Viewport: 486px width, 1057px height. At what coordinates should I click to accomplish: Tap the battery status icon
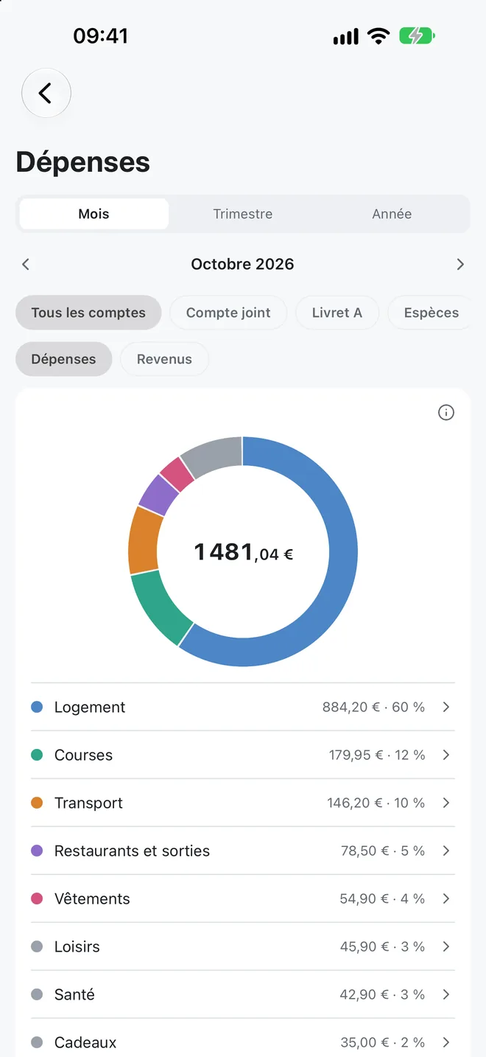[x=418, y=36]
